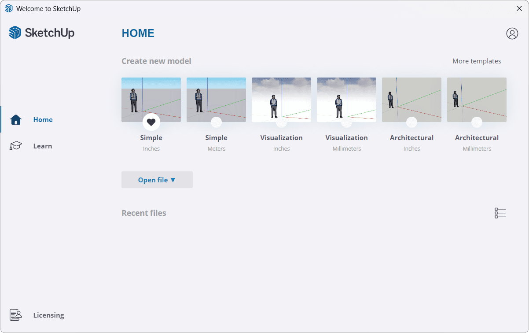Close the Welcome to SketchUp window
Image resolution: width=529 pixels, height=333 pixels.
pos(519,8)
